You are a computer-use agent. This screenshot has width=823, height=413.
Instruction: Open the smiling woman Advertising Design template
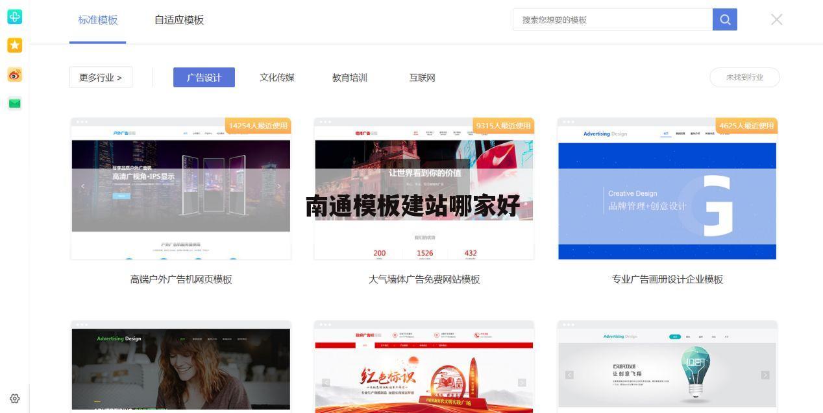click(181, 366)
